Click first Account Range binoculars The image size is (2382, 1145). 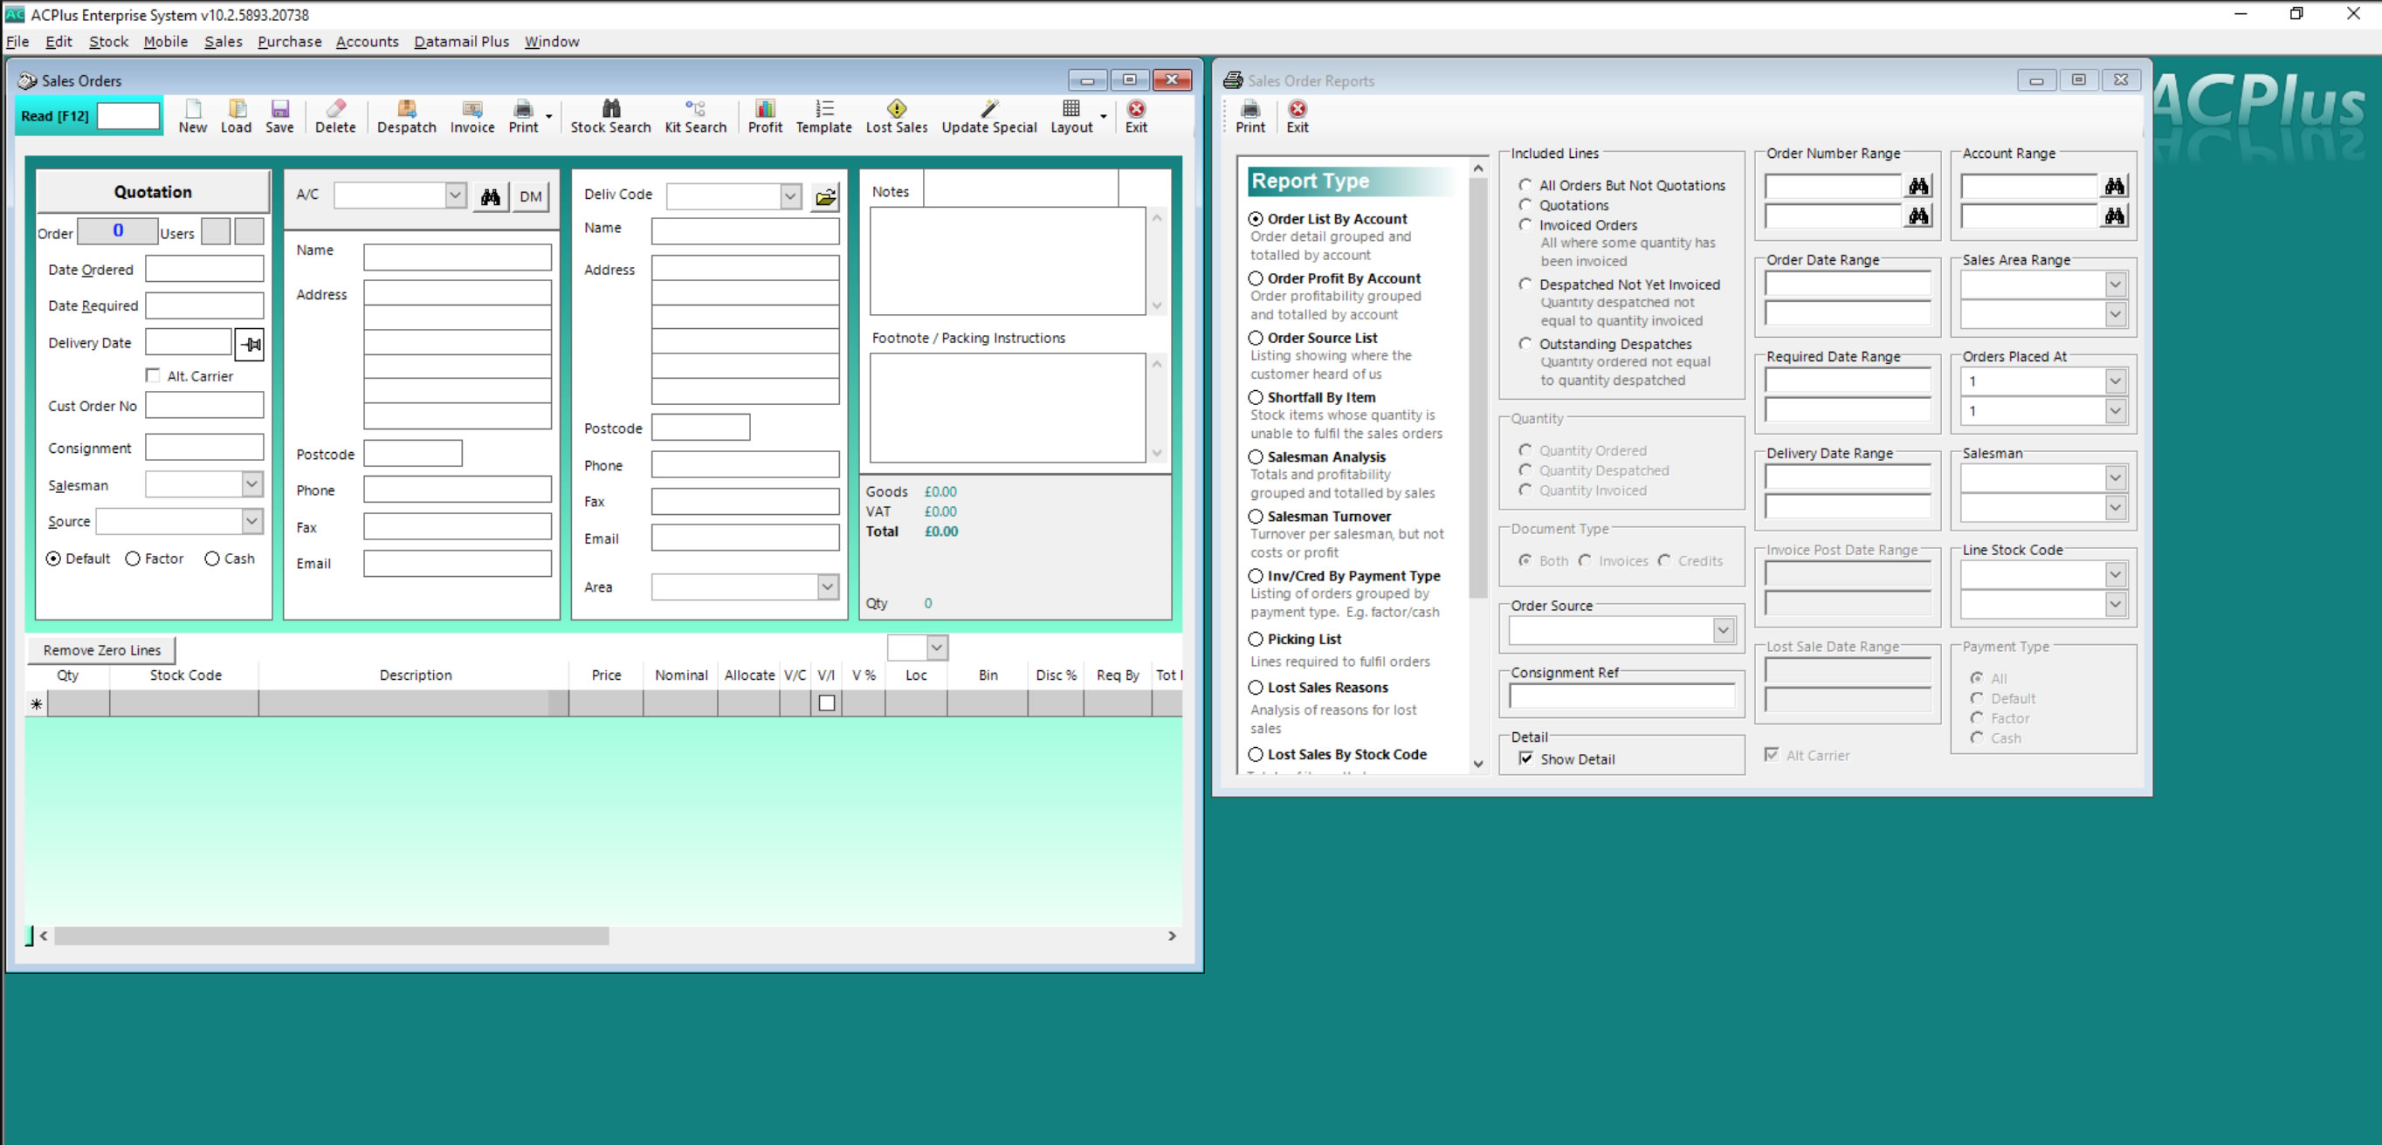pos(2114,186)
